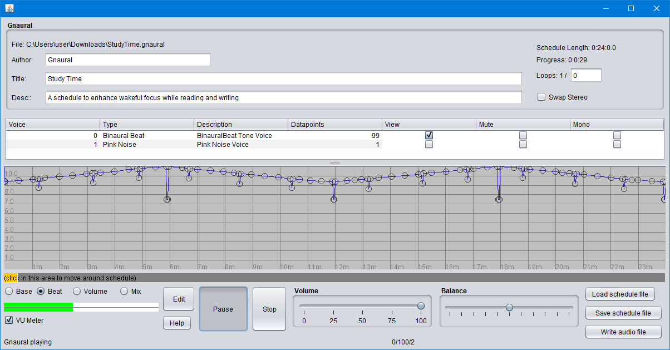This screenshot has width=670, height=350.
Task: Click the VU meter level bar
Action: coord(81,307)
